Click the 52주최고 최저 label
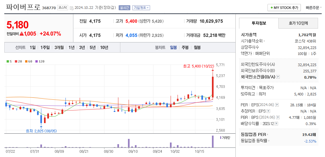This screenshot has height=157, width=325. (253, 94)
